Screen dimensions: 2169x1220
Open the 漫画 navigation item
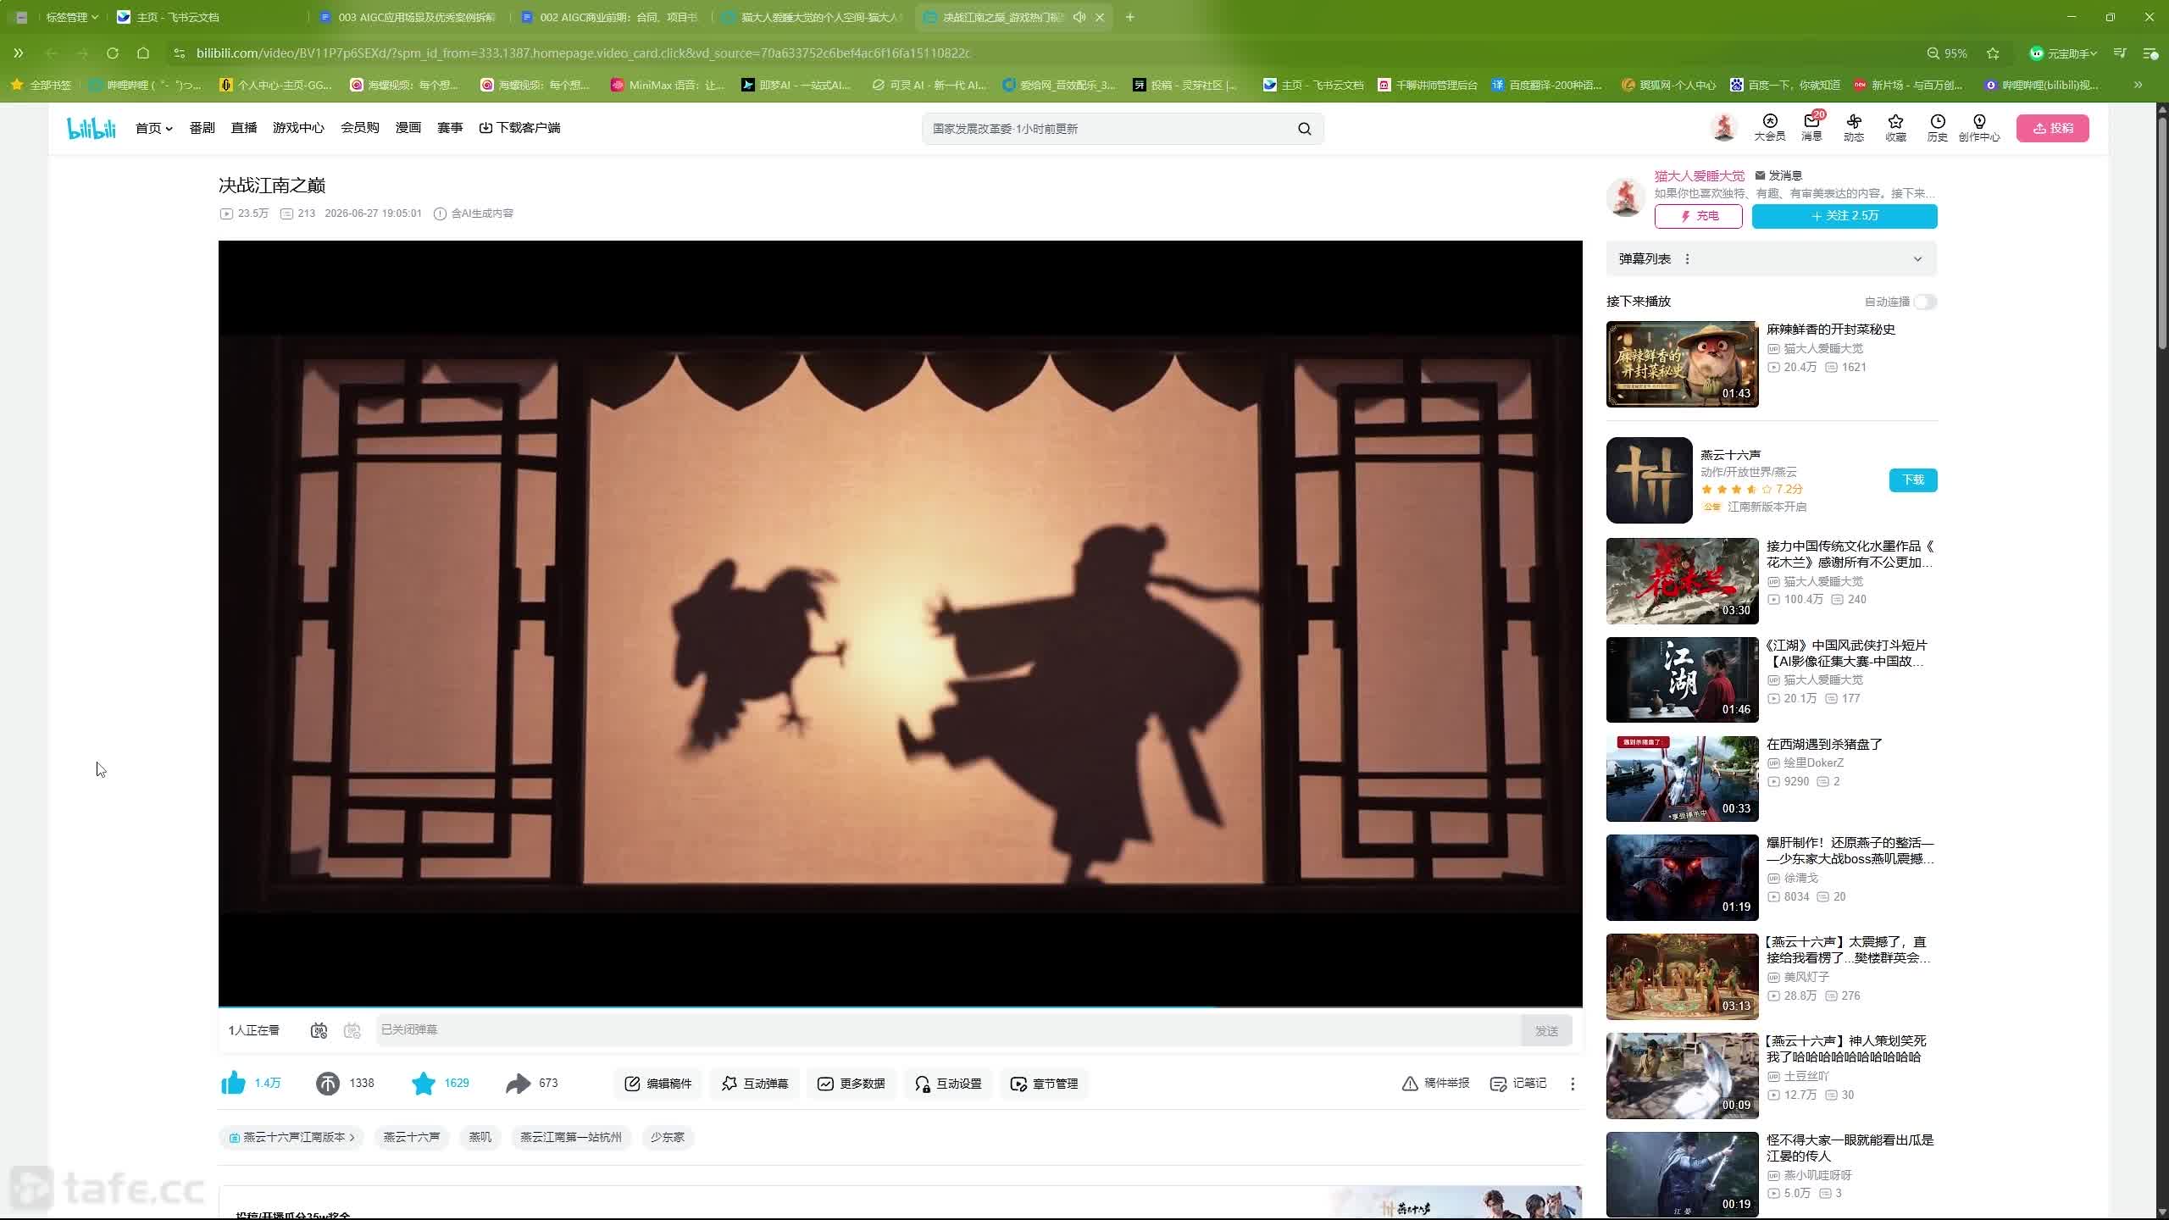(408, 128)
